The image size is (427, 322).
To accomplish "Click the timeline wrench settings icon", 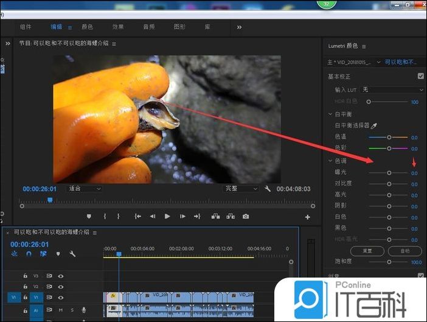I will pyautogui.click(x=72, y=254).
